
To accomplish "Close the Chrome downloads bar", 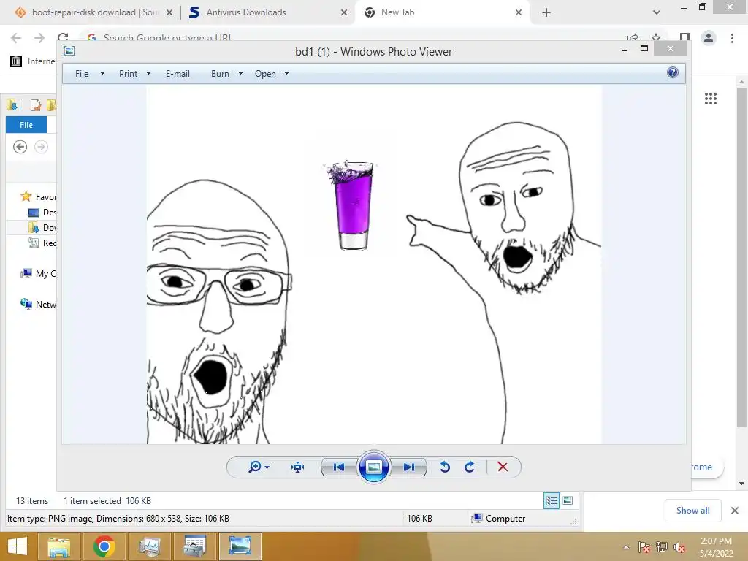I will (735, 511).
